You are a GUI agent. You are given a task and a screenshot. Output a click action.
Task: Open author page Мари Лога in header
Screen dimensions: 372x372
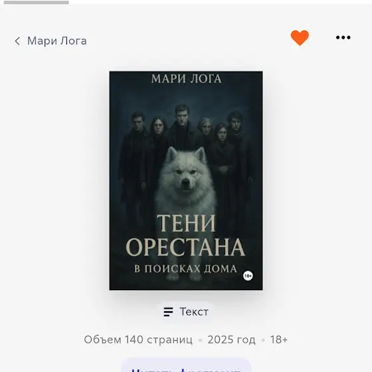click(57, 41)
